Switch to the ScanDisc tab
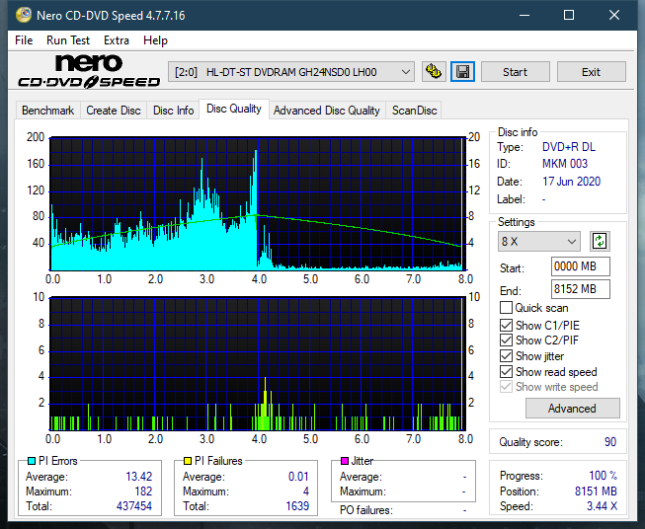 (x=414, y=111)
